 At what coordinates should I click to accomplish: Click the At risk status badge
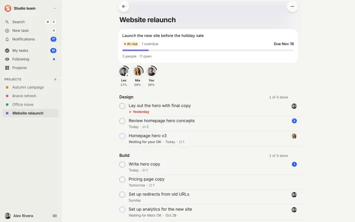(x=131, y=44)
